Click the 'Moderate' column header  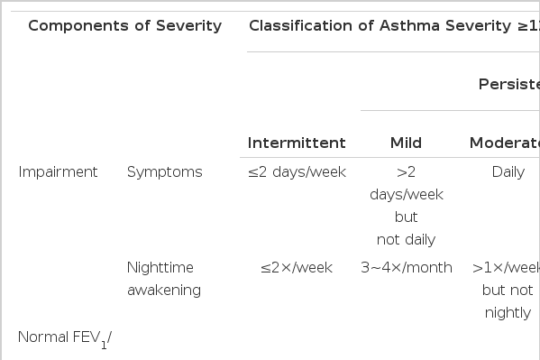pyautogui.click(x=505, y=143)
